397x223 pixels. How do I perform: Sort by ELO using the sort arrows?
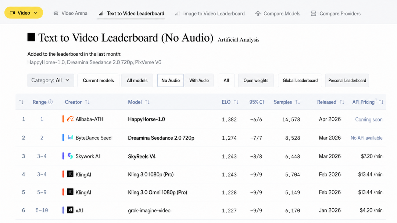tap(236, 102)
